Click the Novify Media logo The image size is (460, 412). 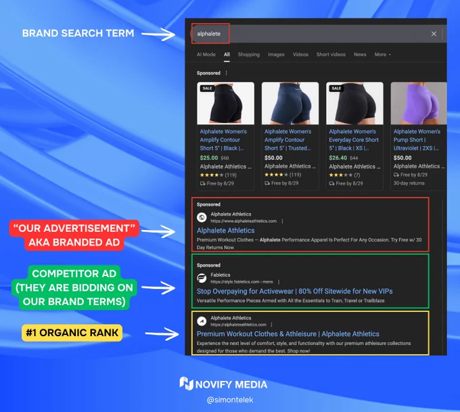[x=223, y=384]
